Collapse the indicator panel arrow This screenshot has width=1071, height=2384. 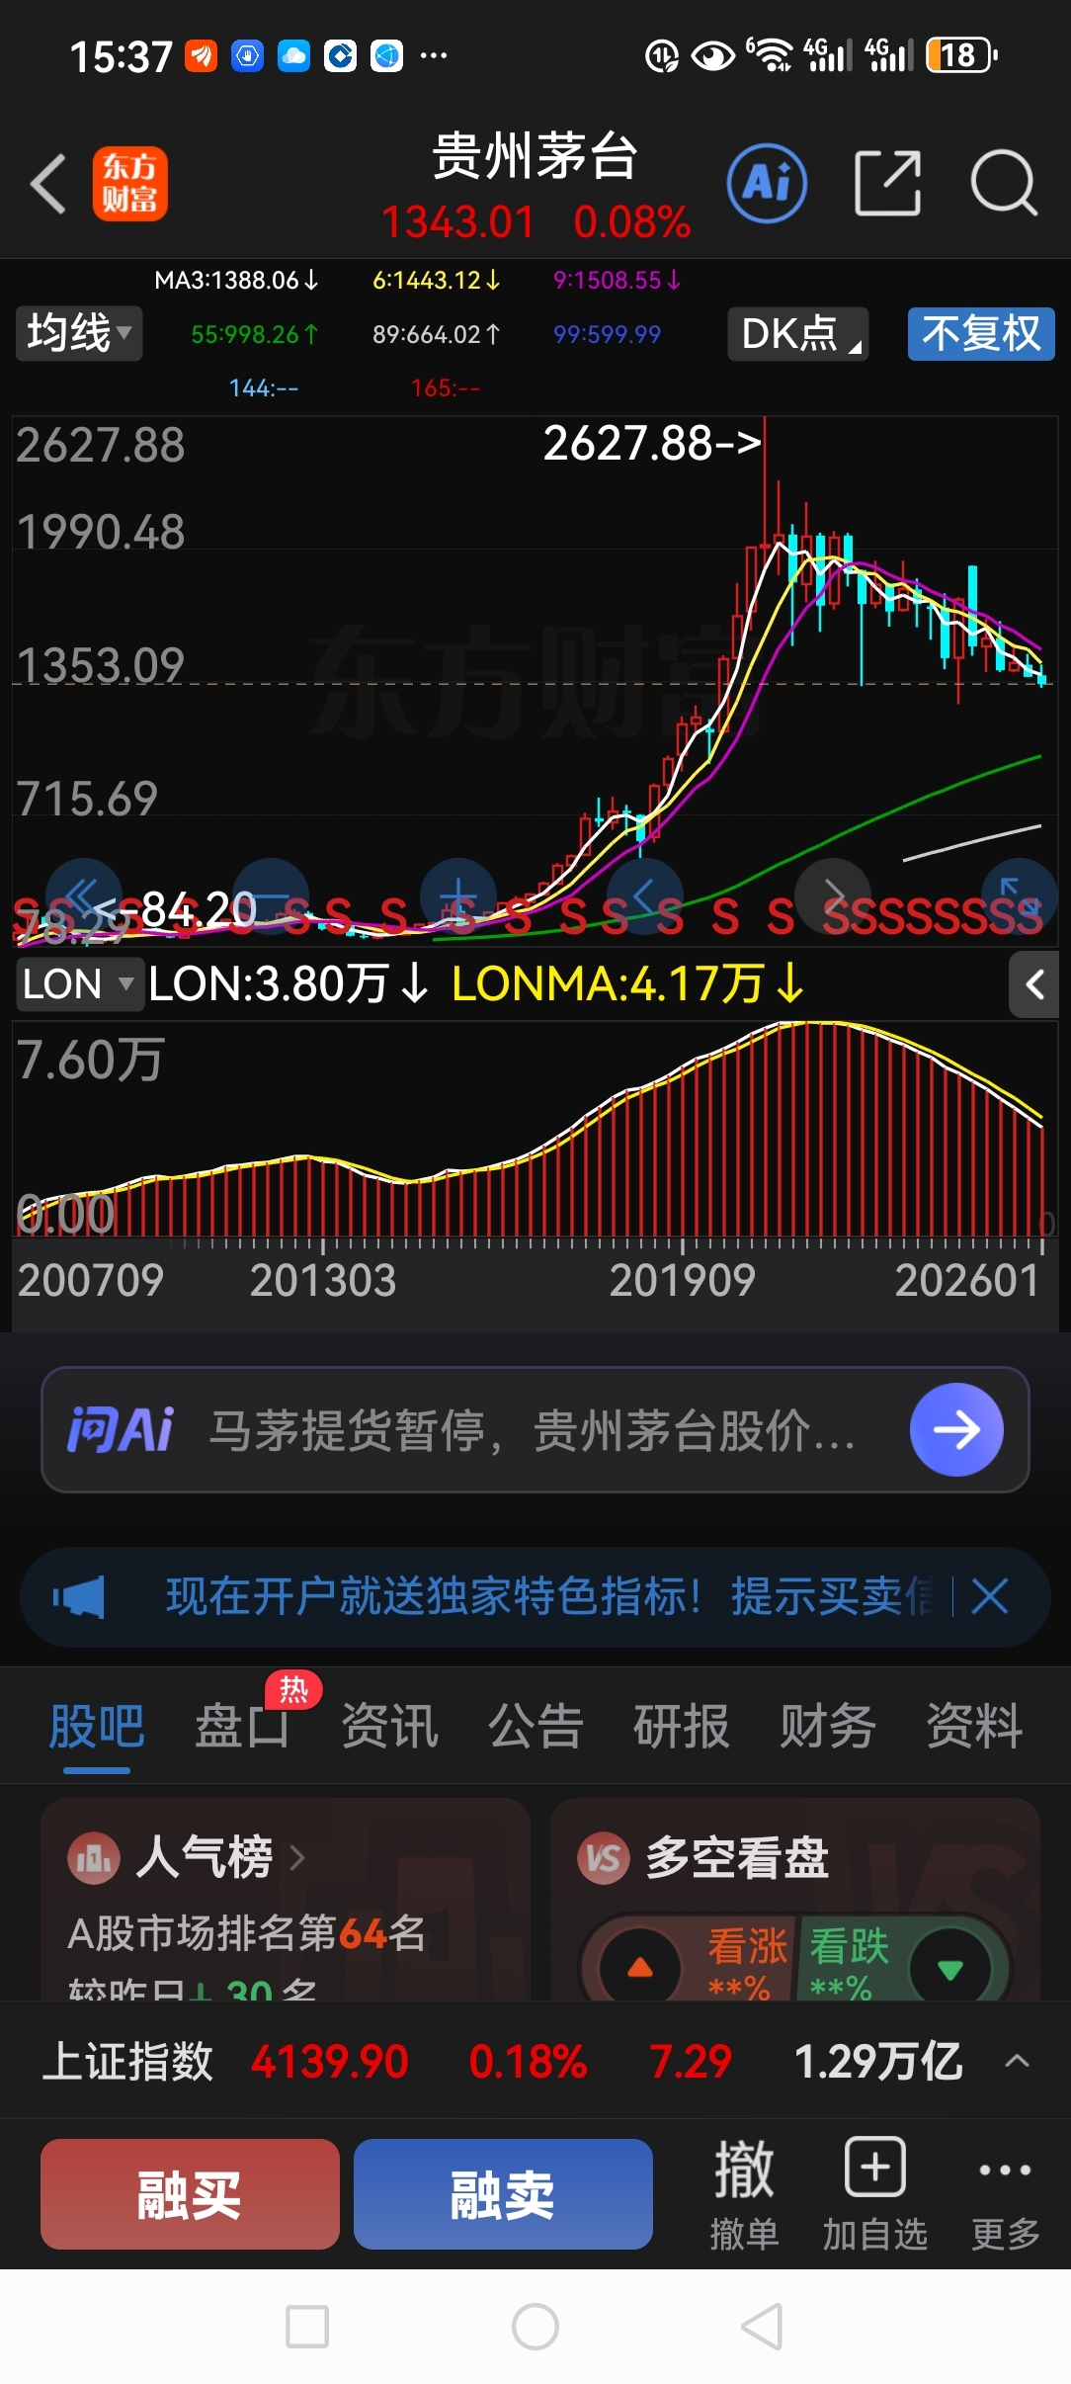[x=1033, y=984]
